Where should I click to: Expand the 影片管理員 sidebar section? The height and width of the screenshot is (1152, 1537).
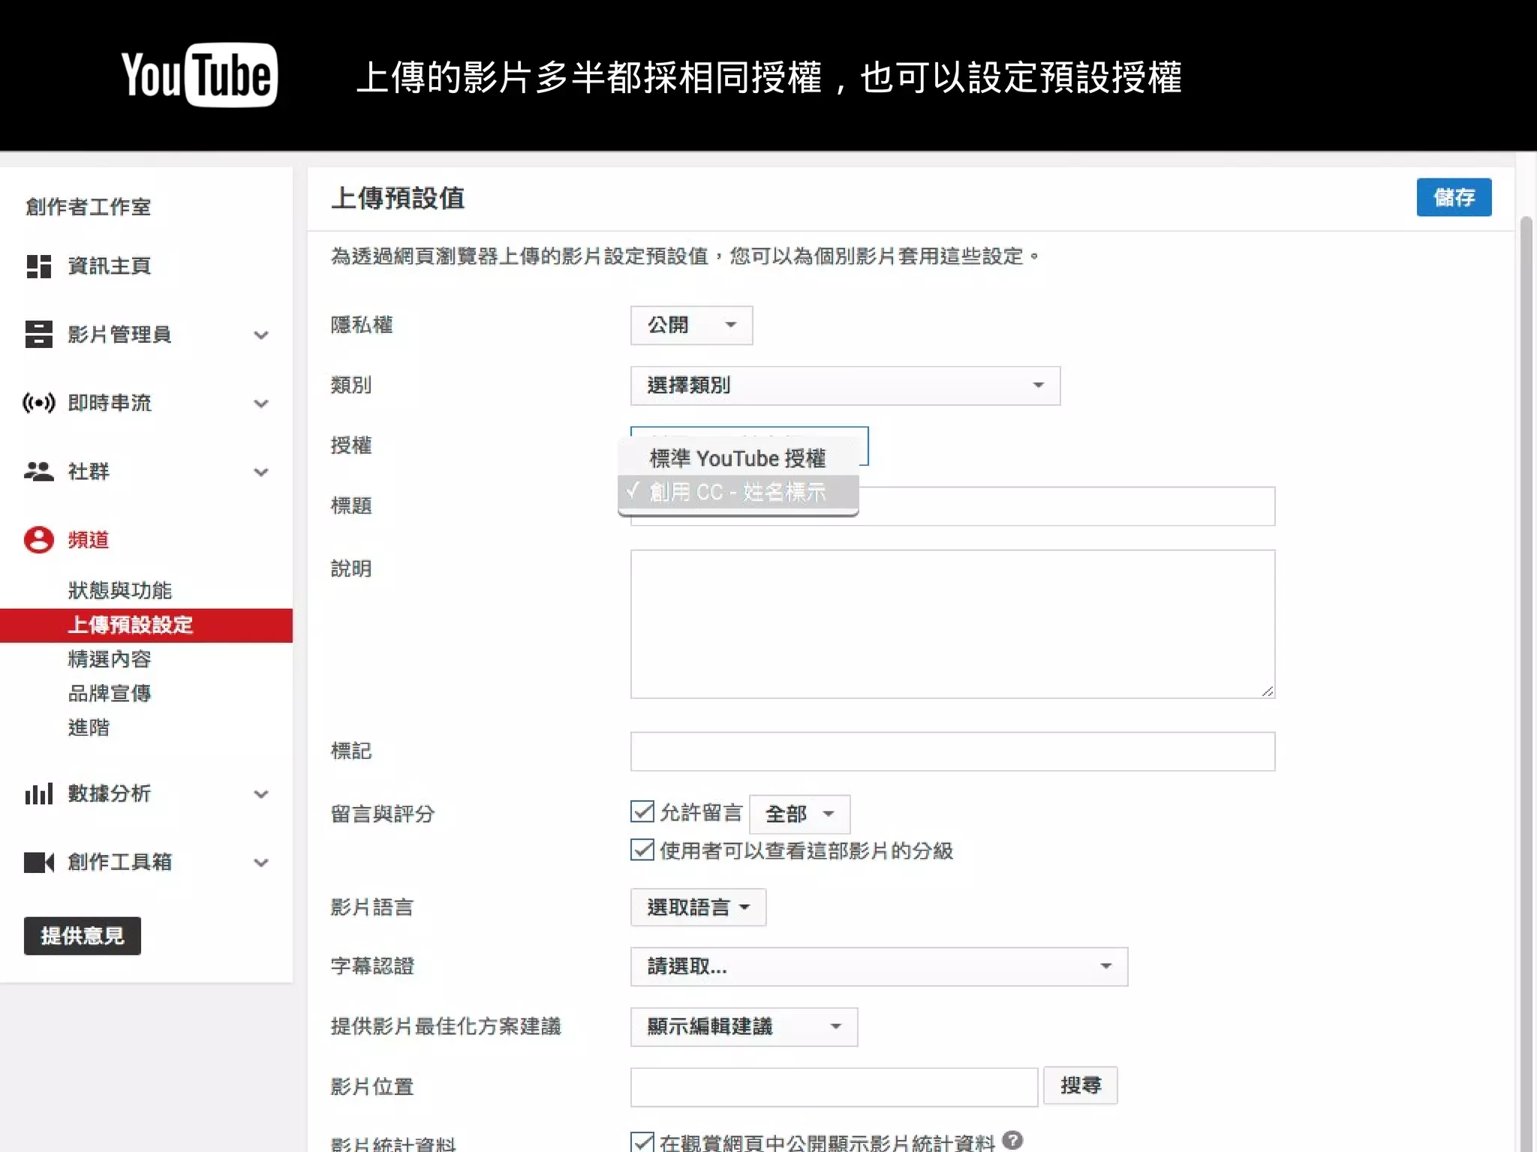click(261, 335)
